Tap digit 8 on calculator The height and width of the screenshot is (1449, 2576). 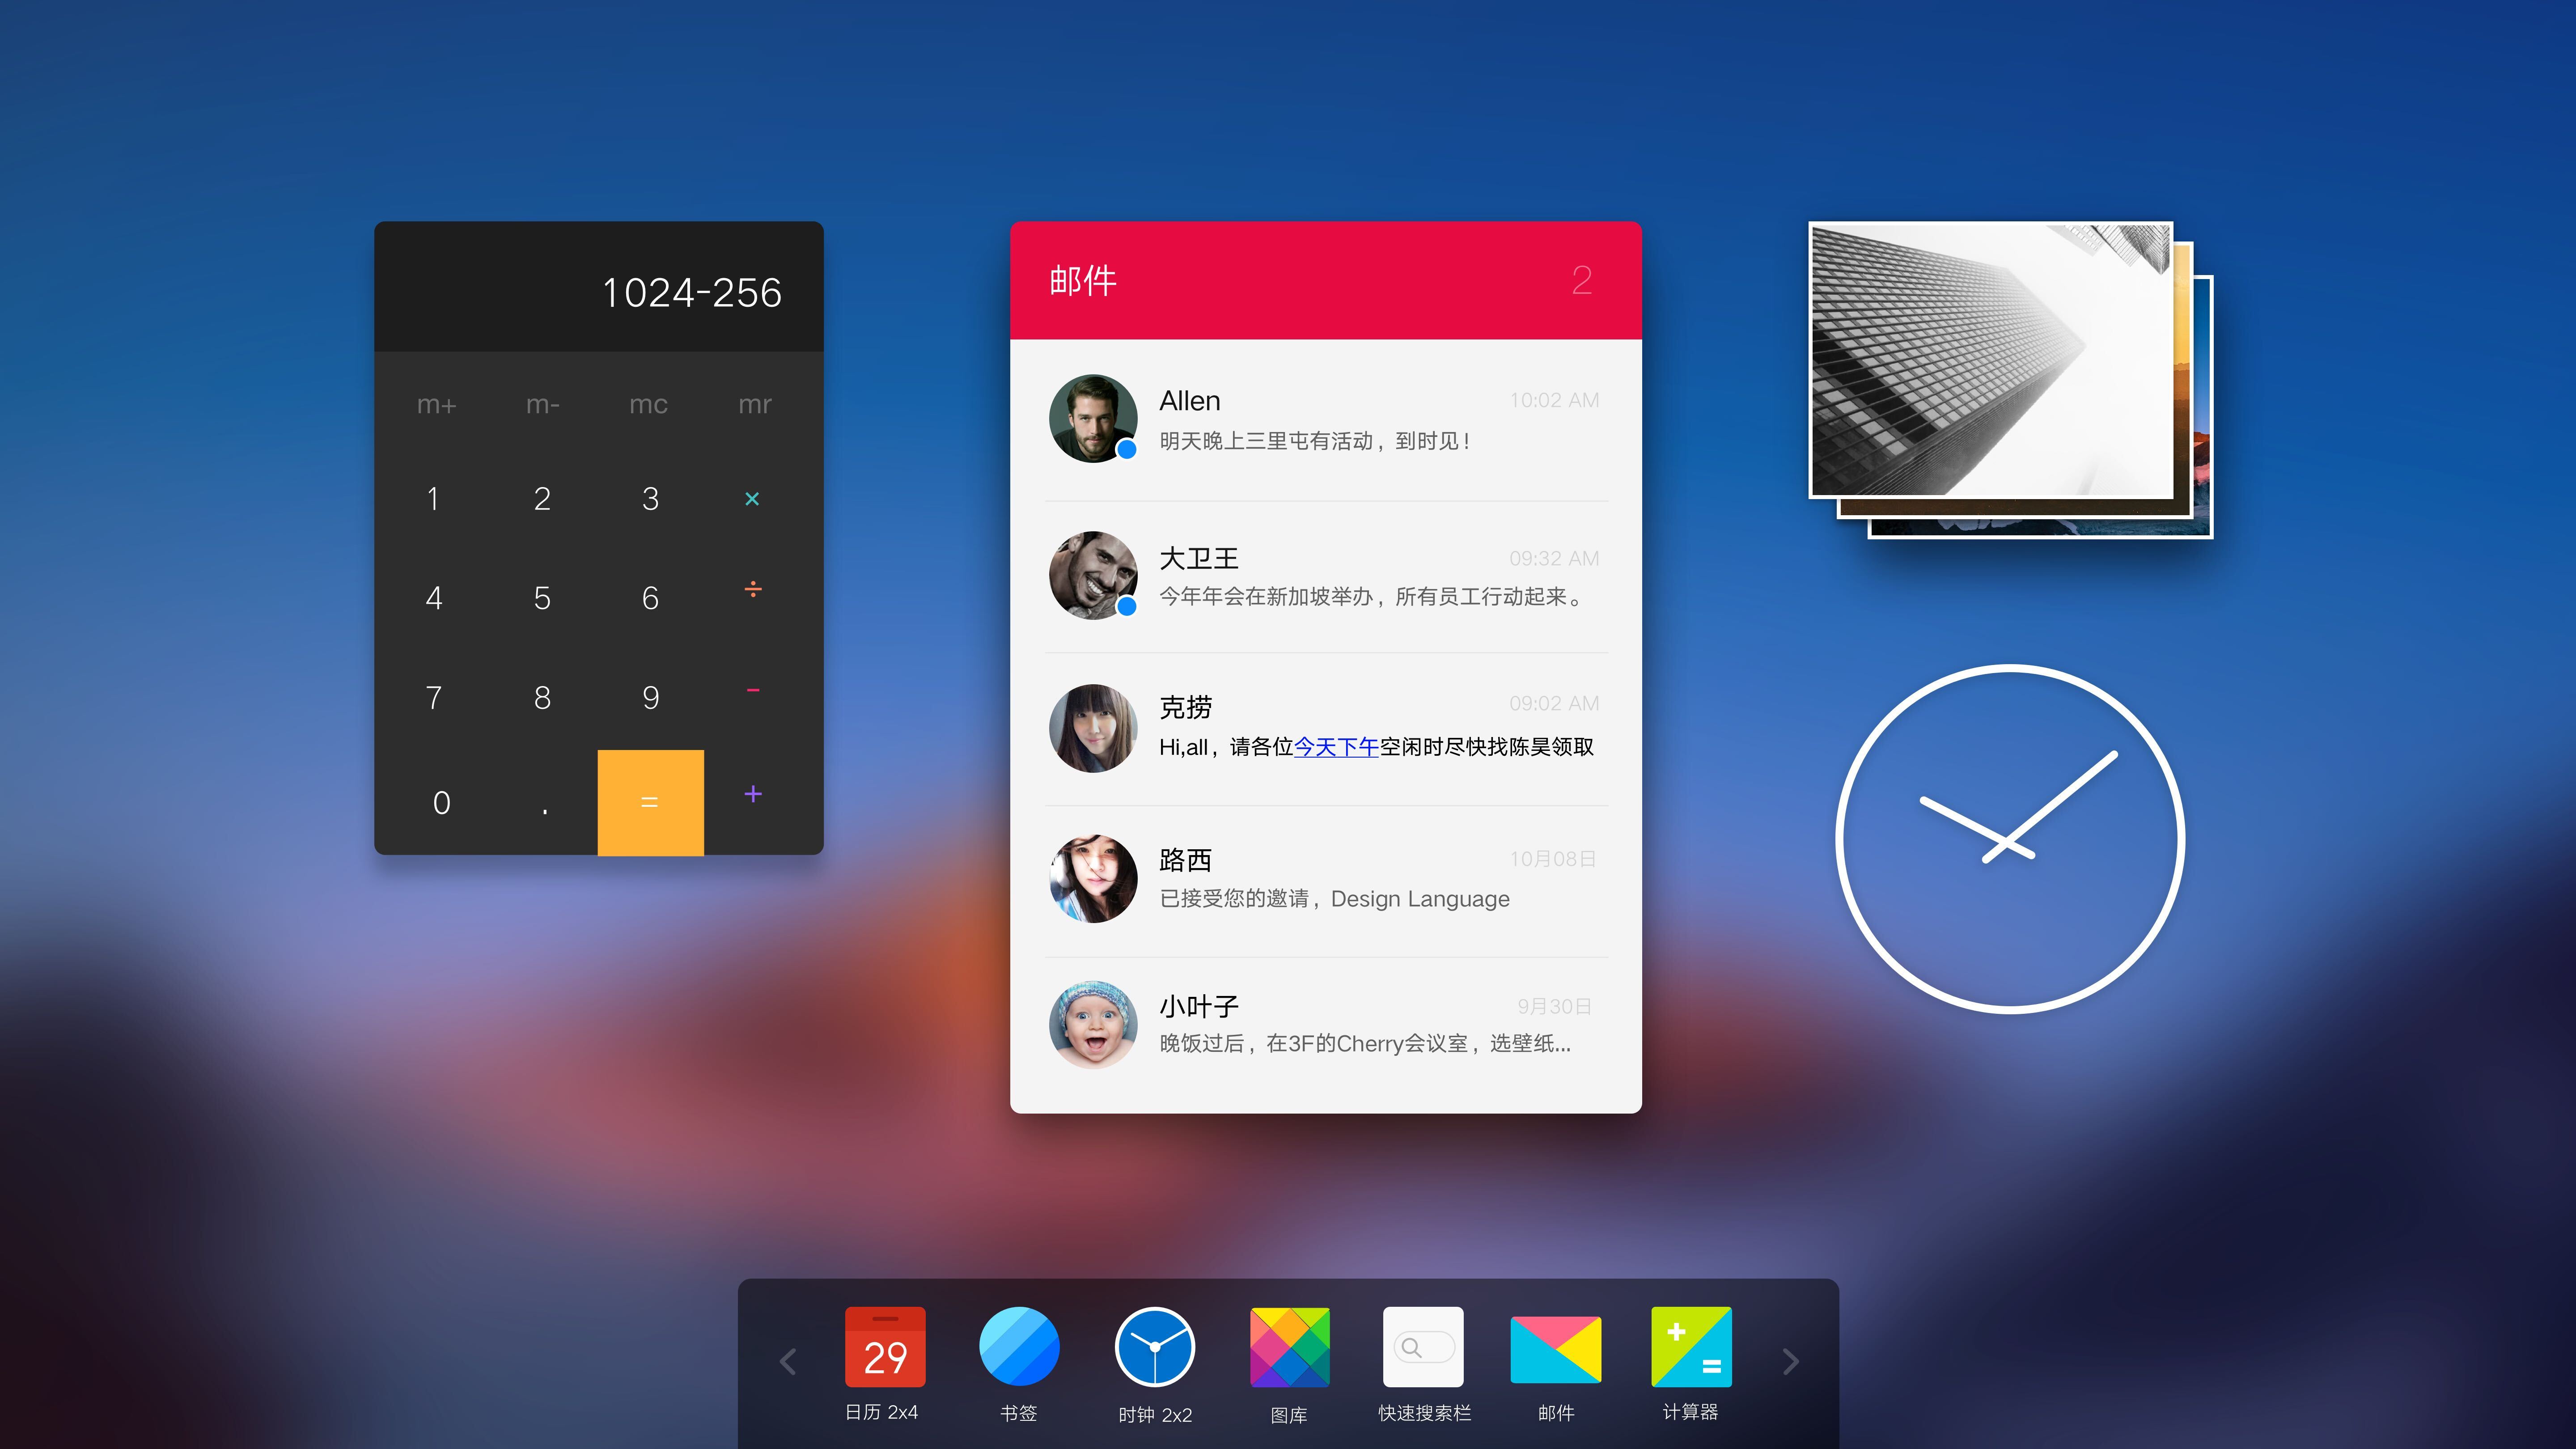(x=542, y=697)
